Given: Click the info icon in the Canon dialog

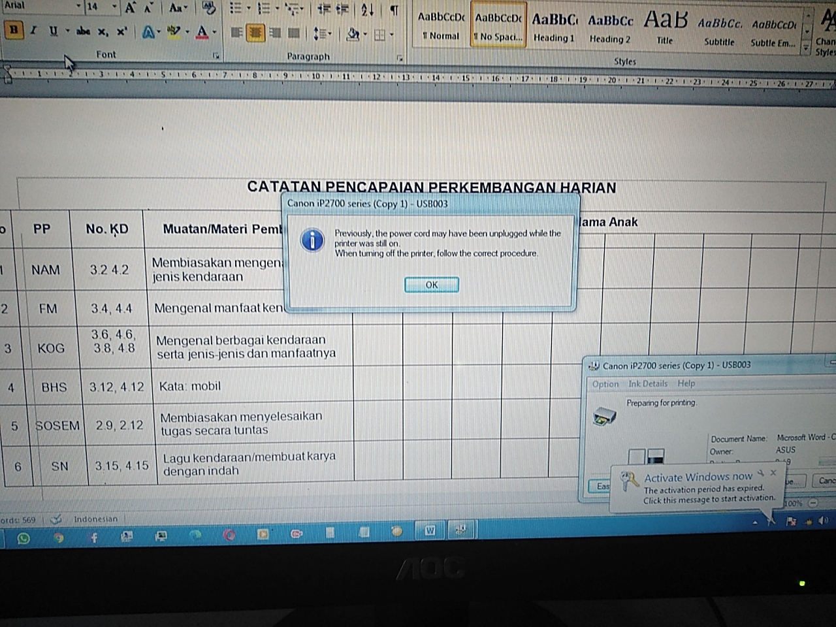Looking at the screenshot, I should tap(312, 240).
